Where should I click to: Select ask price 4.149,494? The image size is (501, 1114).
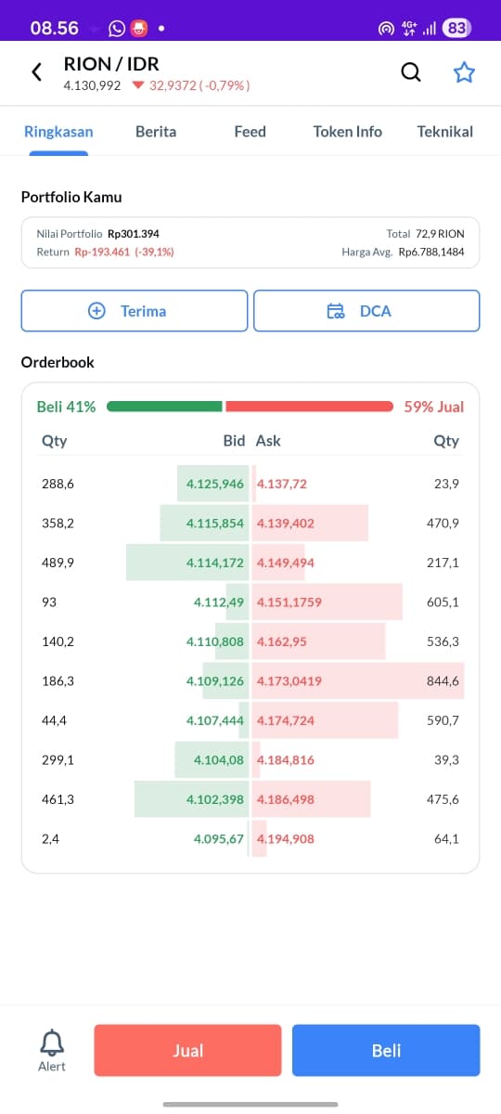[286, 563]
